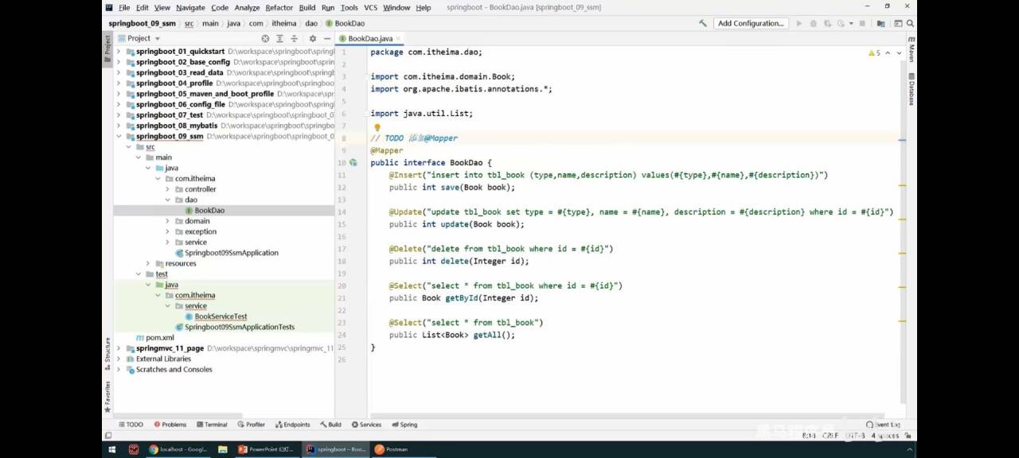Collapse the test folder arrow

click(x=139, y=274)
